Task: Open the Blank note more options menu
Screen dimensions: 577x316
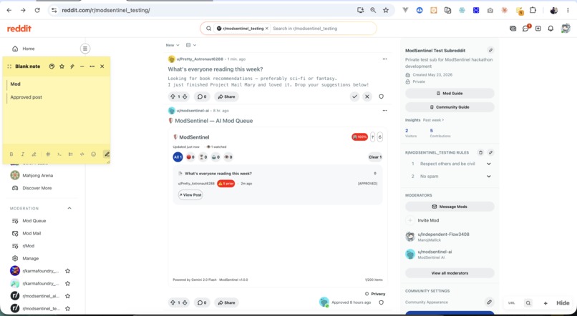Action: [92, 66]
